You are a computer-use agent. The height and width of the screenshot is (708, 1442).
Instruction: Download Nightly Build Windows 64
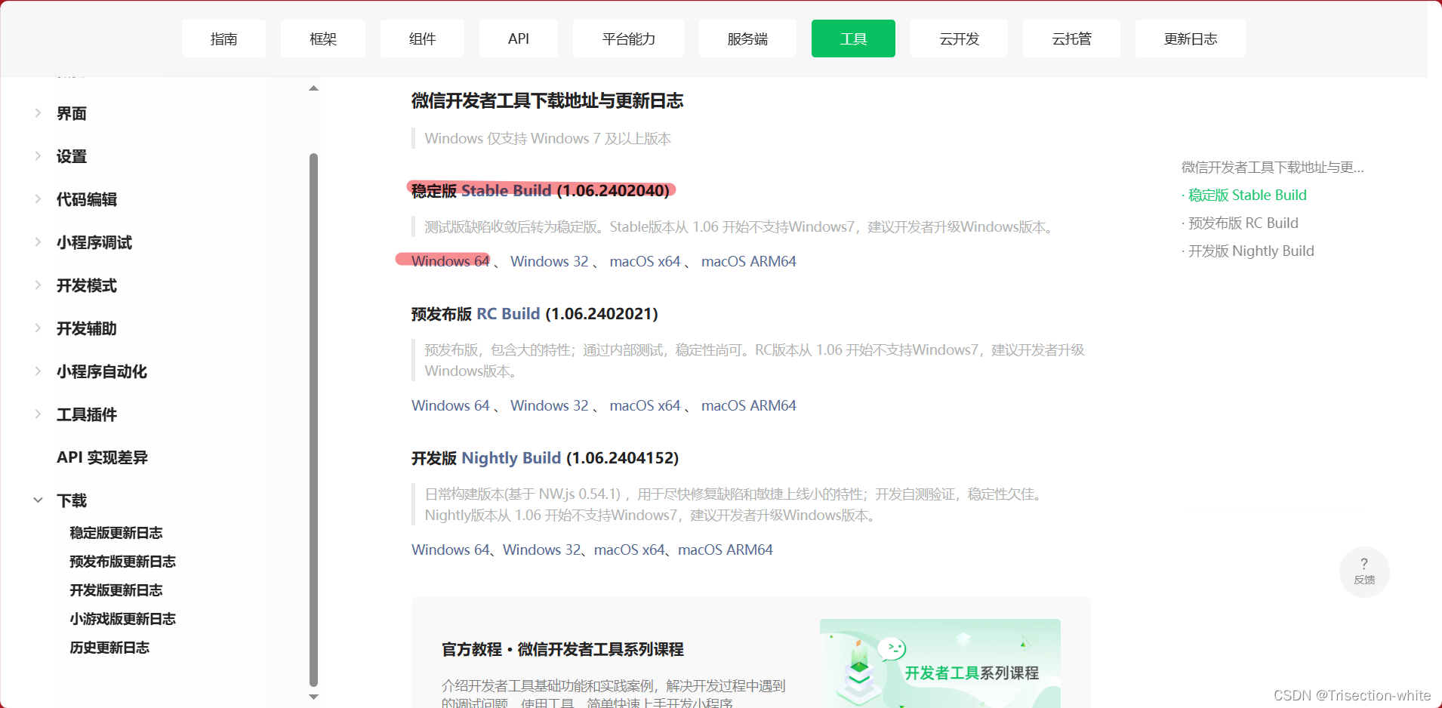pos(451,549)
